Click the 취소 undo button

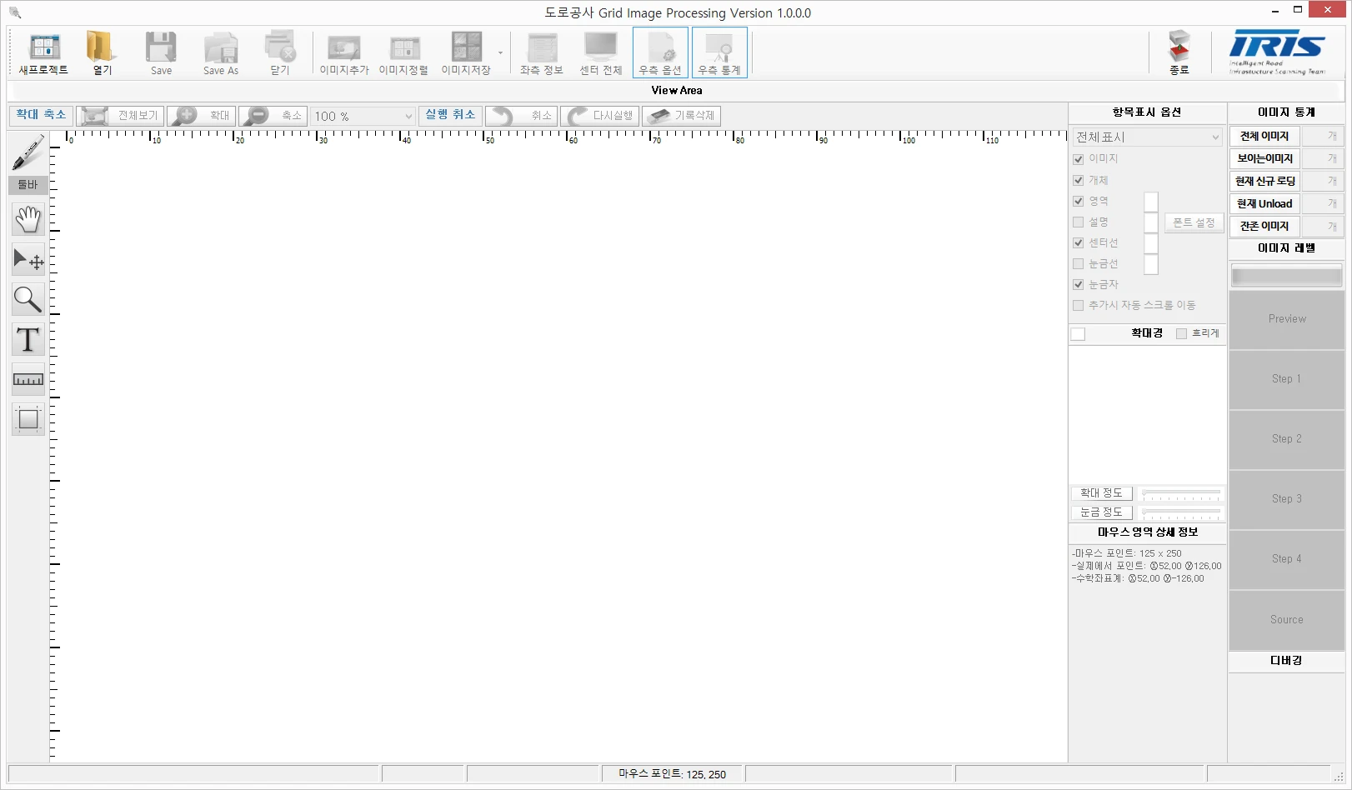520,116
